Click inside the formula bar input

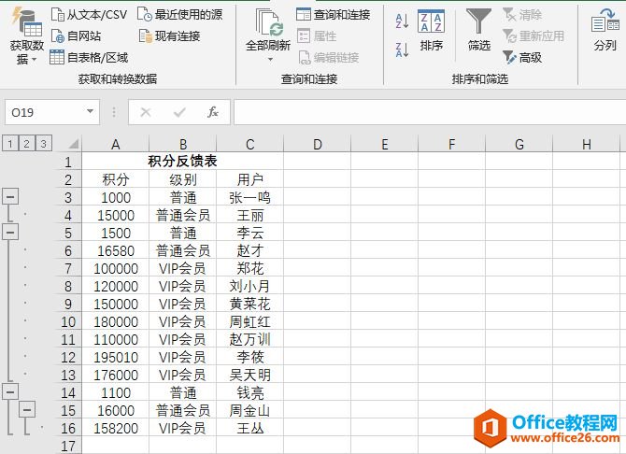tap(430, 113)
